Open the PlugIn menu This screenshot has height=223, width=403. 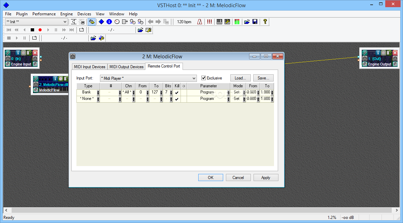coord(21,14)
